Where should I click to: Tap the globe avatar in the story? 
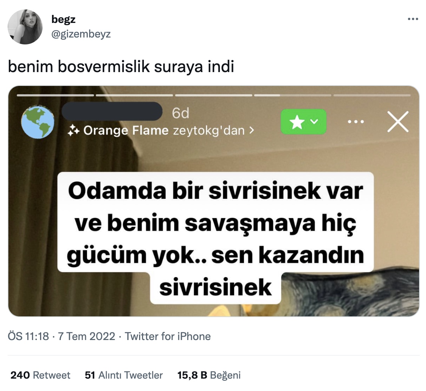(x=38, y=122)
